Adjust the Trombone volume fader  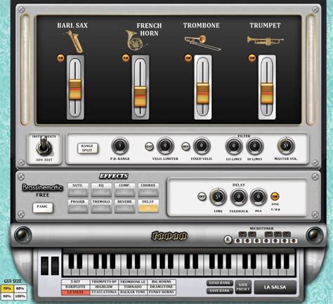(202, 93)
